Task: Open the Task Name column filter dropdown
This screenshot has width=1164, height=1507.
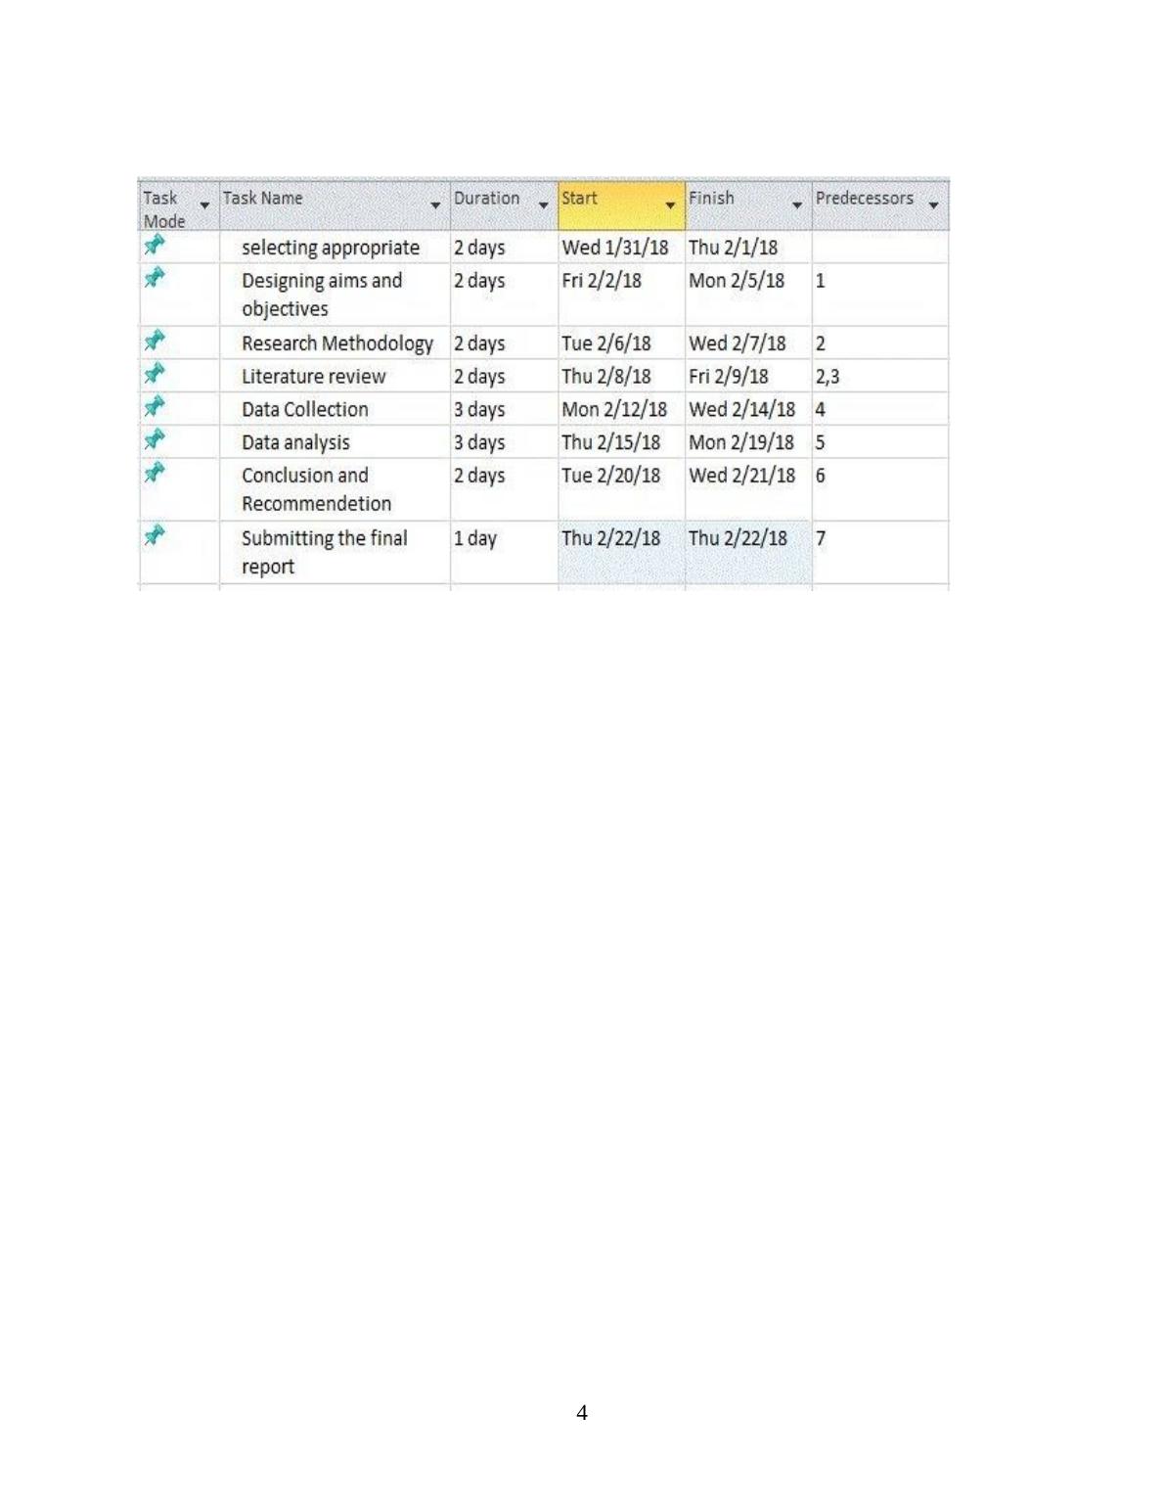Action: [435, 205]
